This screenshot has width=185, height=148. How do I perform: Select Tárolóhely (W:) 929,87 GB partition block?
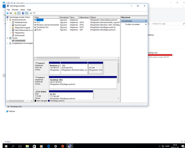click(83, 82)
